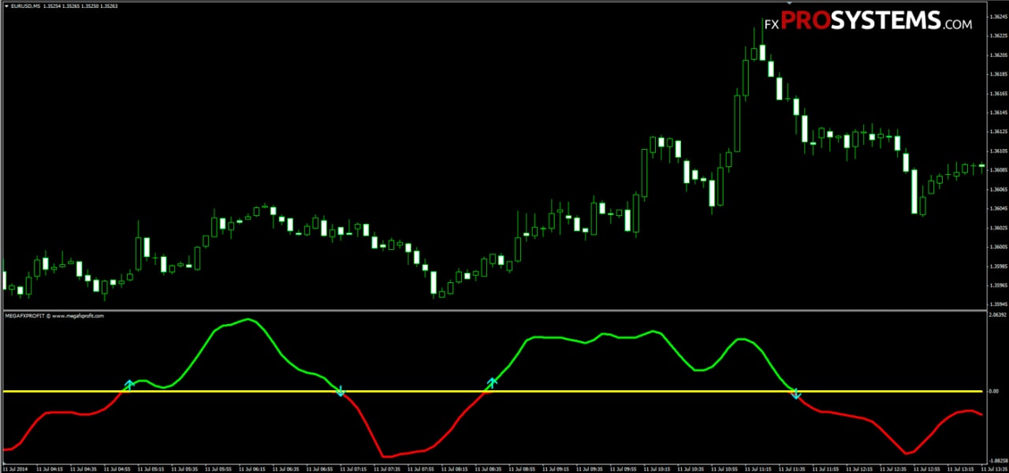The width and height of the screenshot is (1009, 473).
Task: Select the first cyan down arrow signal
Action: click(x=341, y=391)
